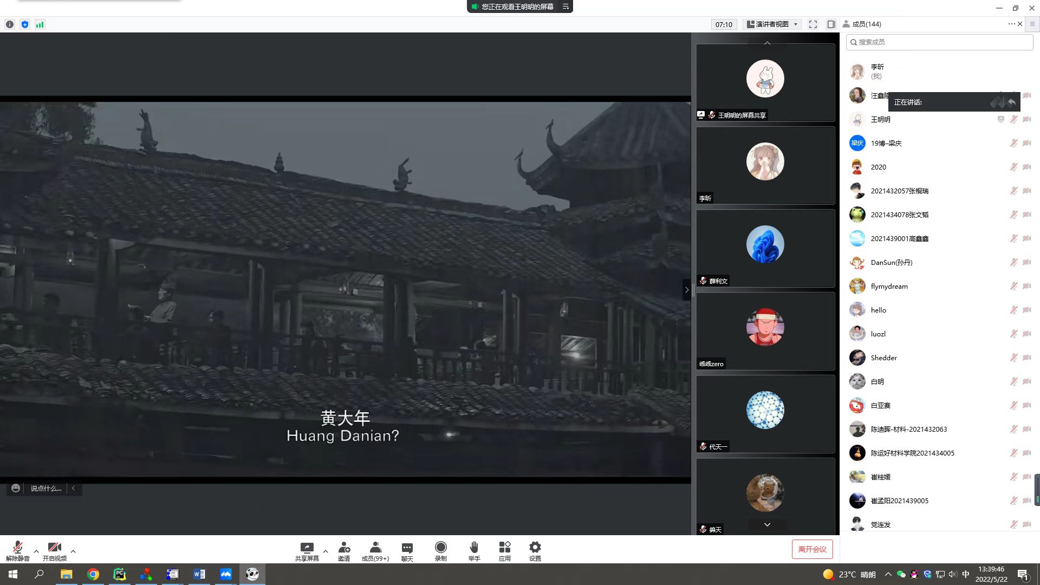Open the members panel more options (...)
Screen dimensions: 1040x585
tap(1011, 24)
